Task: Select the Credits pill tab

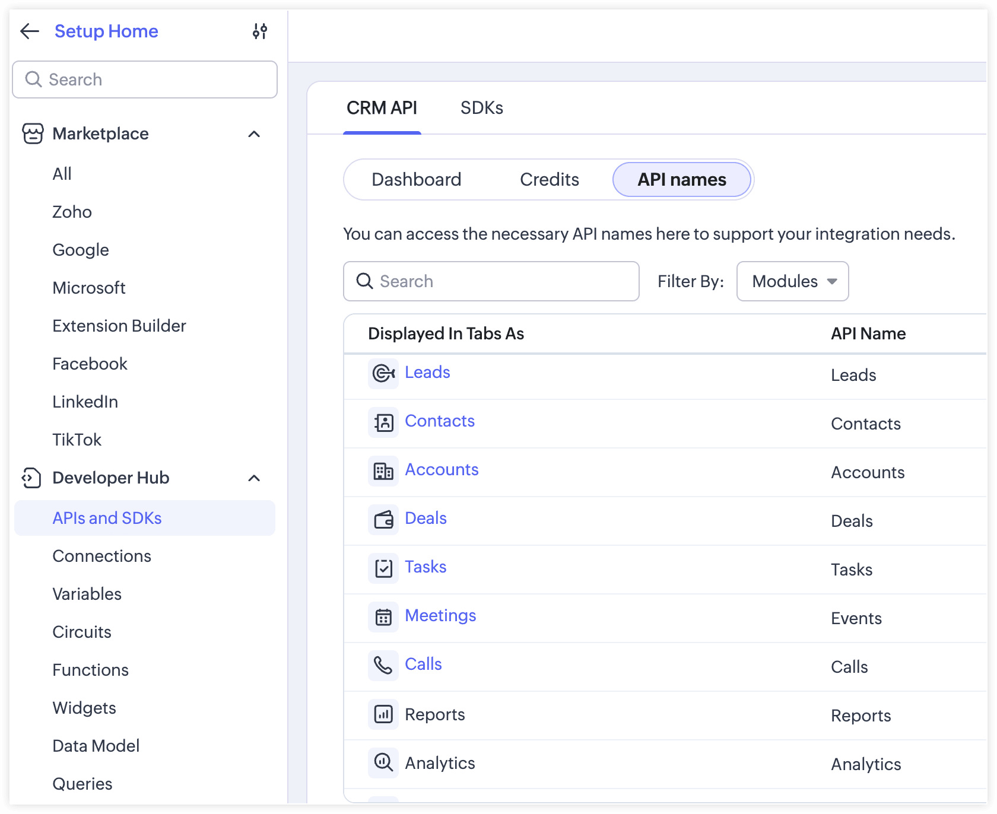Action: 549,180
